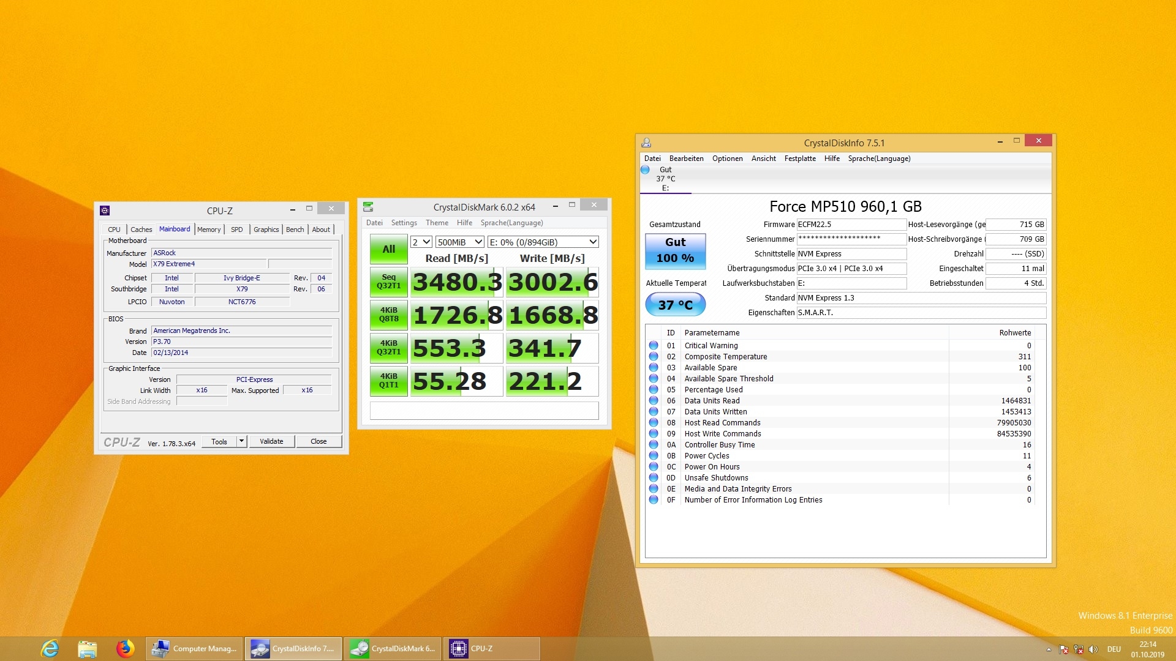The height and width of the screenshot is (661, 1176).
Task: Click the network icon in system tray
Action: [x=1079, y=649]
